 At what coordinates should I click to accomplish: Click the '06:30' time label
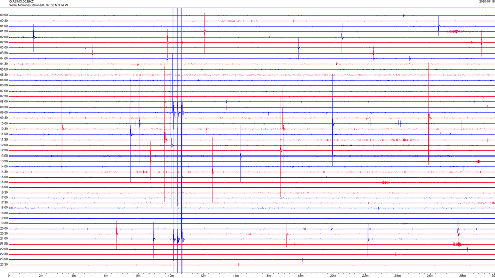[4, 85]
